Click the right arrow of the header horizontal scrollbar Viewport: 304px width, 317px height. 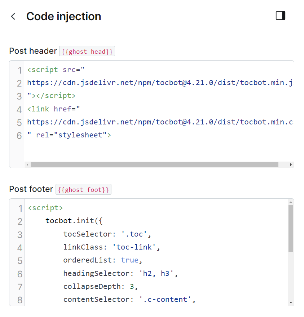click(x=291, y=165)
